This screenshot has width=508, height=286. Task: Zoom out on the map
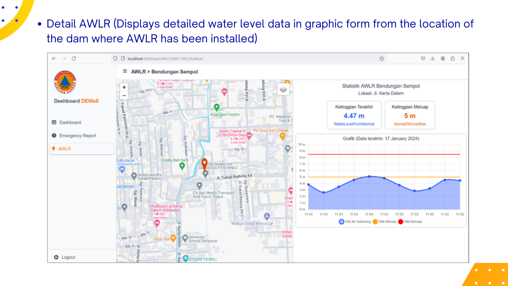pos(124,96)
